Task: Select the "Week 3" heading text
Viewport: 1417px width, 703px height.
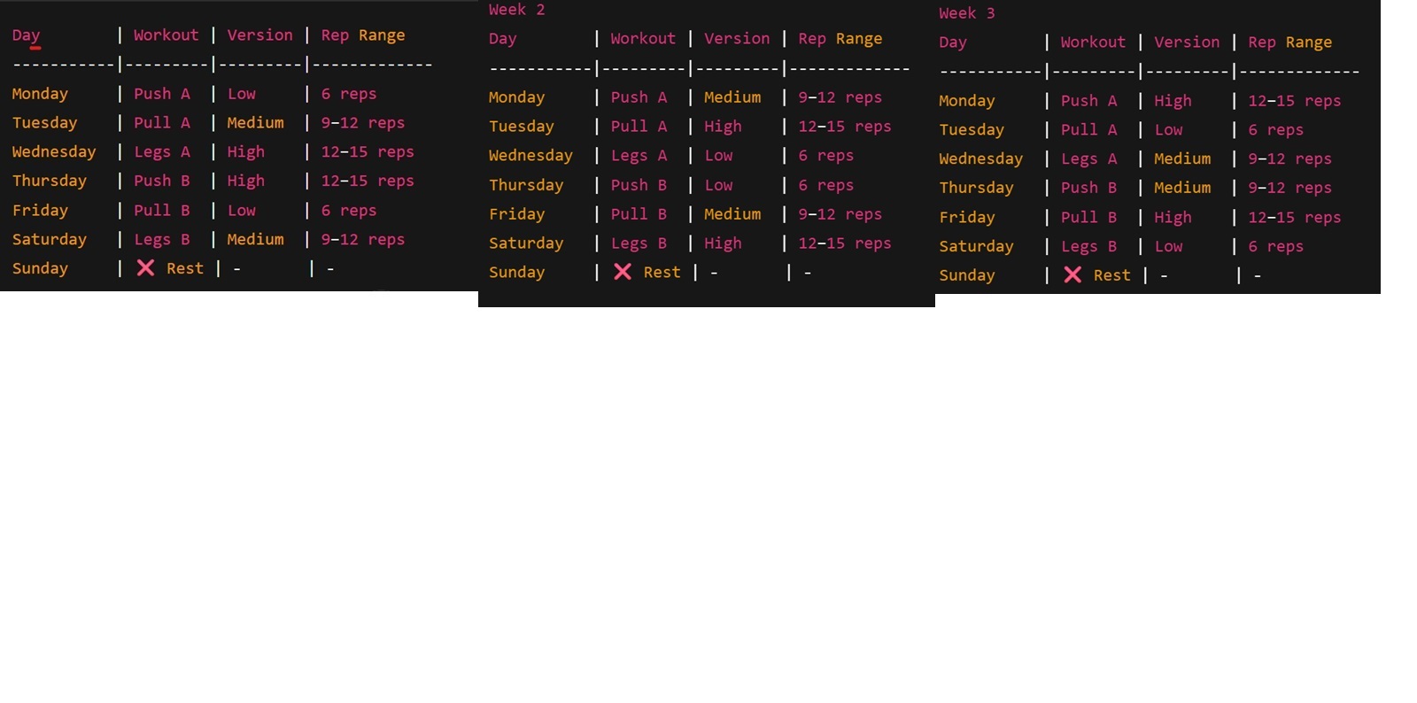Action: [x=966, y=13]
